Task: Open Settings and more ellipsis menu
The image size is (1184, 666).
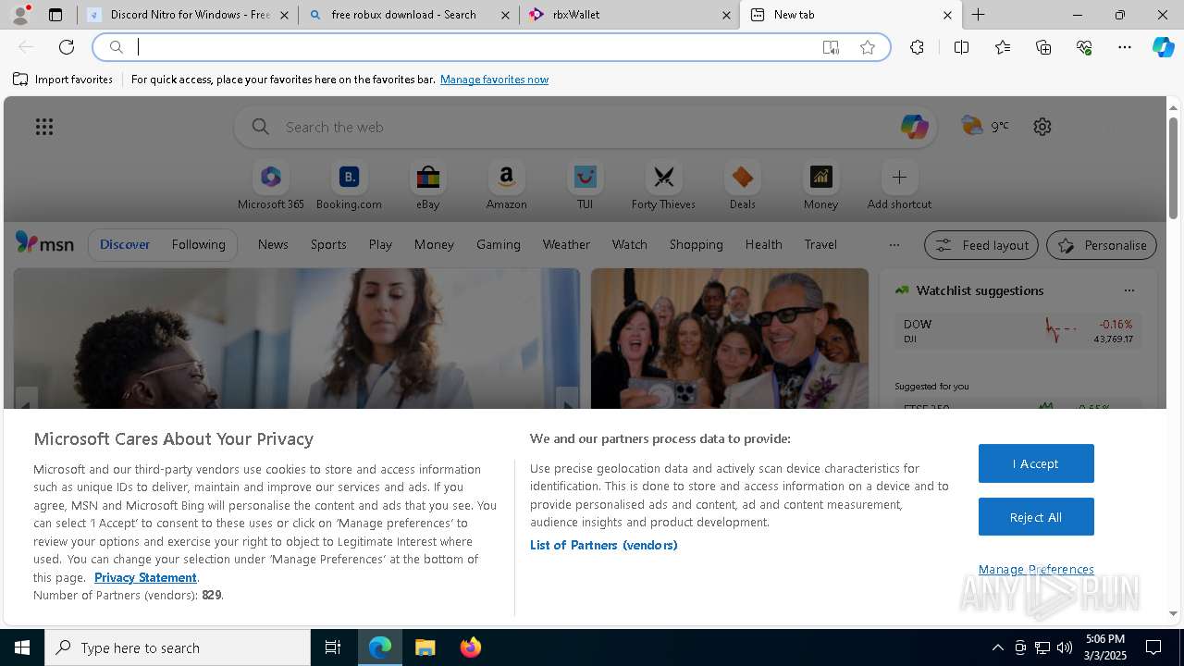Action: [1125, 47]
